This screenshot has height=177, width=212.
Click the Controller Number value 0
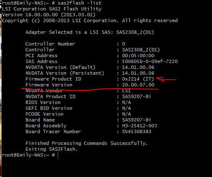123,44
